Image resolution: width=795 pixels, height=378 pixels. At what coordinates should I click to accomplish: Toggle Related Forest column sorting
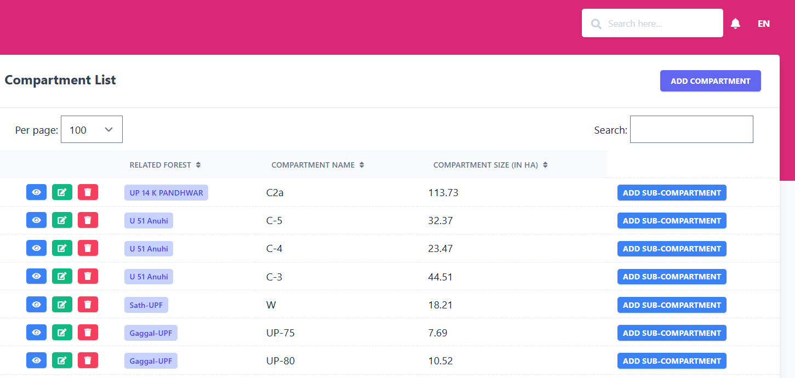pyautogui.click(x=165, y=164)
